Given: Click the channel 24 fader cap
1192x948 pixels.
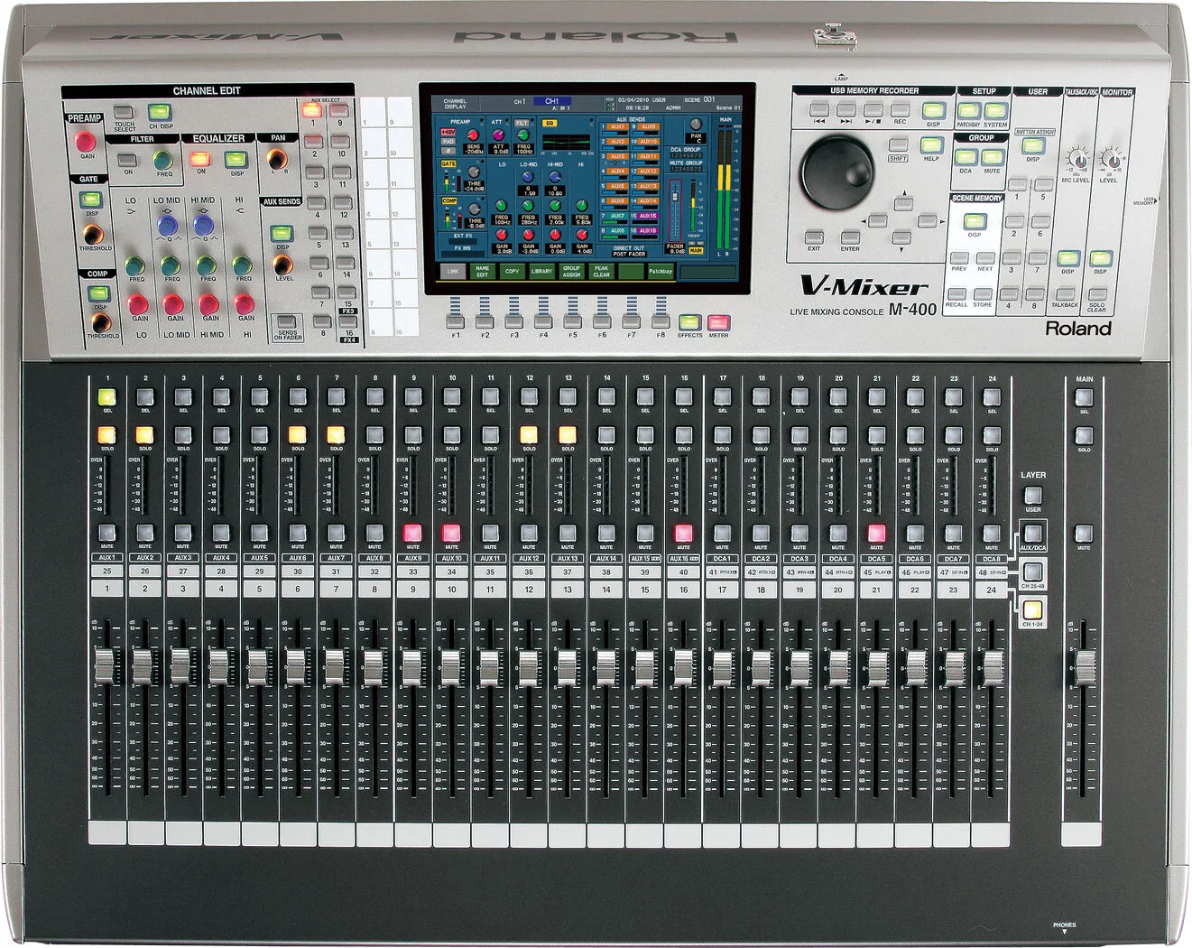Looking at the screenshot, I should click(993, 666).
